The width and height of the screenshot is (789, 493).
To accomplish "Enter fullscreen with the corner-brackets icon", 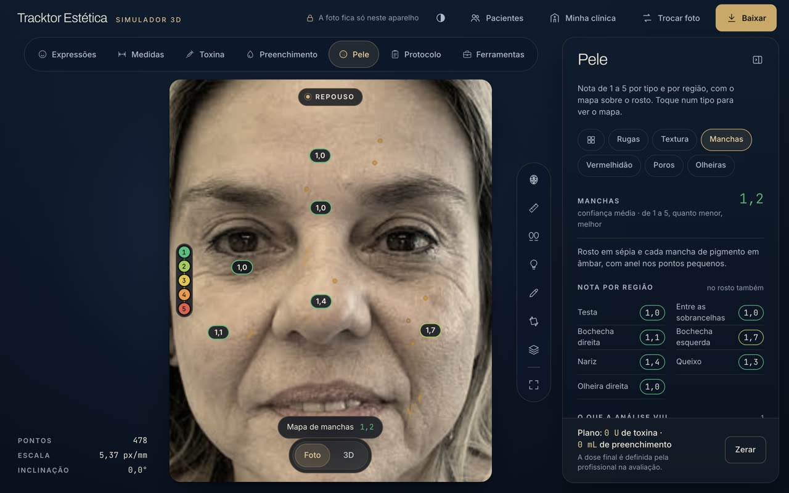I will point(534,385).
